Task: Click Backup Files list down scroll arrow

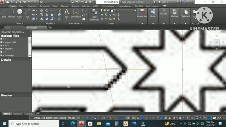Action: [30, 55]
